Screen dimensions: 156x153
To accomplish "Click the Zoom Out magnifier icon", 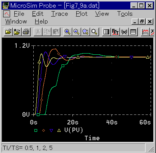I will pyautogui.click(x=77, y=32).
